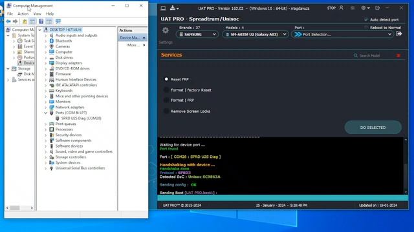Open the SM-A035F U2 model dropdown
Screen dimensions: 414x232
pyautogui.click(x=256, y=34)
